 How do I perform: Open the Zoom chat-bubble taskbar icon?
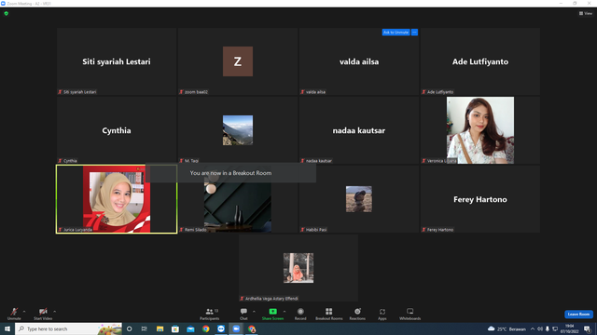pyautogui.click(x=221, y=328)
